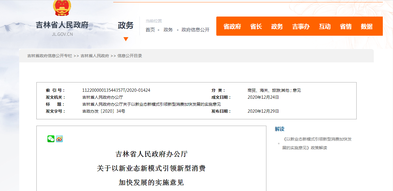Click publish date 2020年12月29日

(x=263, y=111)
